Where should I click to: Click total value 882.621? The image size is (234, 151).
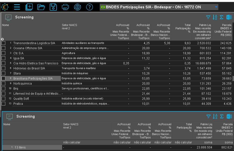pos(227,147)
